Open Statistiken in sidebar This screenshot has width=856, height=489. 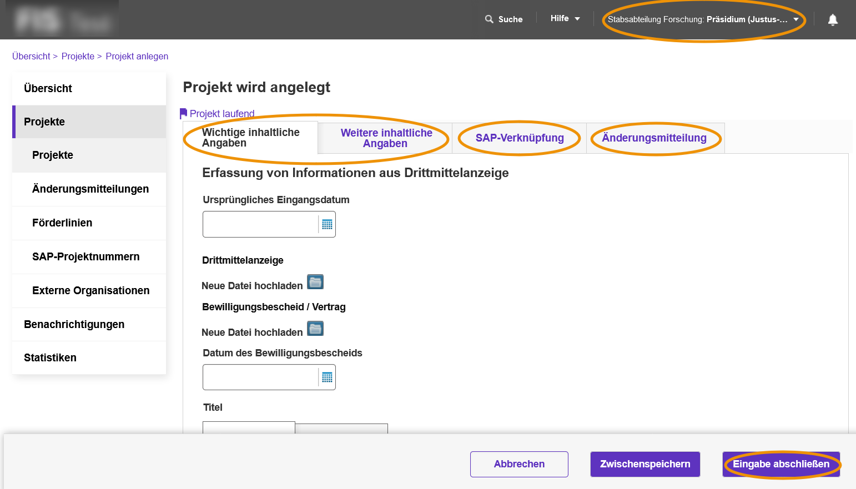click(89, 358)
